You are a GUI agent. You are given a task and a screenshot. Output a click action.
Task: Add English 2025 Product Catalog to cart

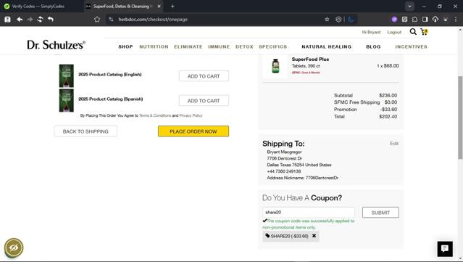click(204, 76)
